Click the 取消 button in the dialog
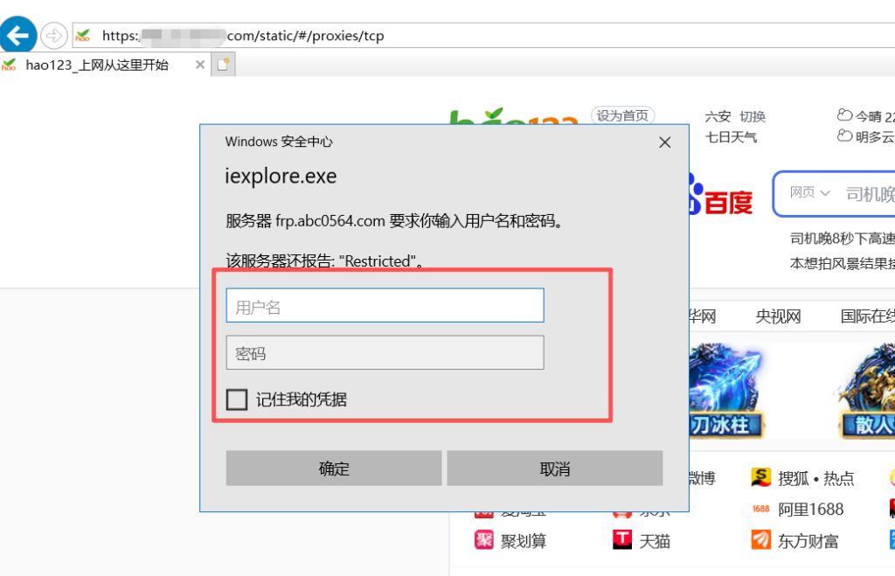Viewport: 895px width, 576px height. 555,468
